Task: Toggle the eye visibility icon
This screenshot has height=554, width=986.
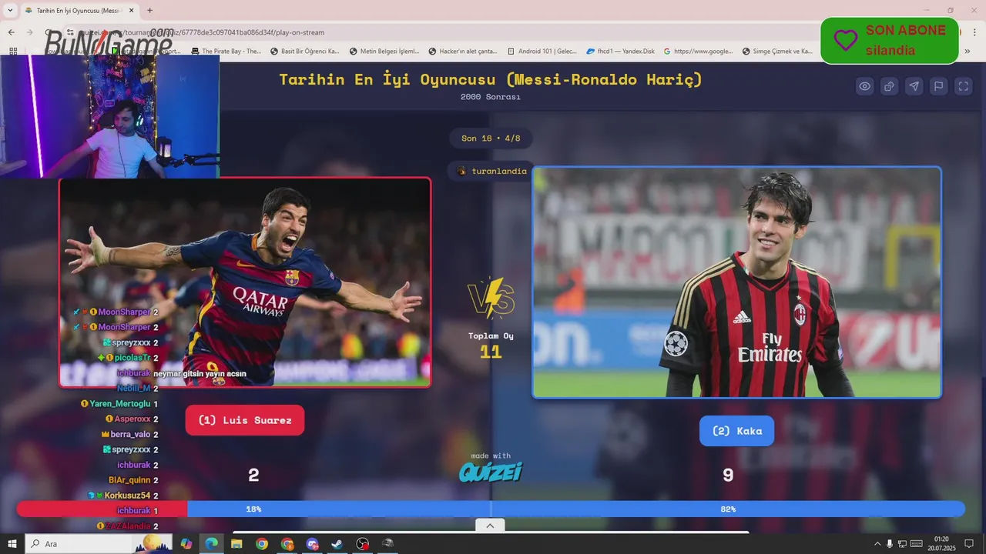Action: click(x=865, y=86)
